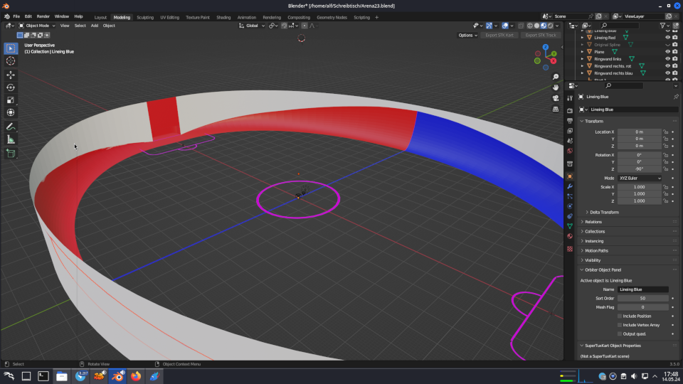Activate the 3D Cursor tool
The width and height of the screenshot is (683, 384).
(11, 61)
